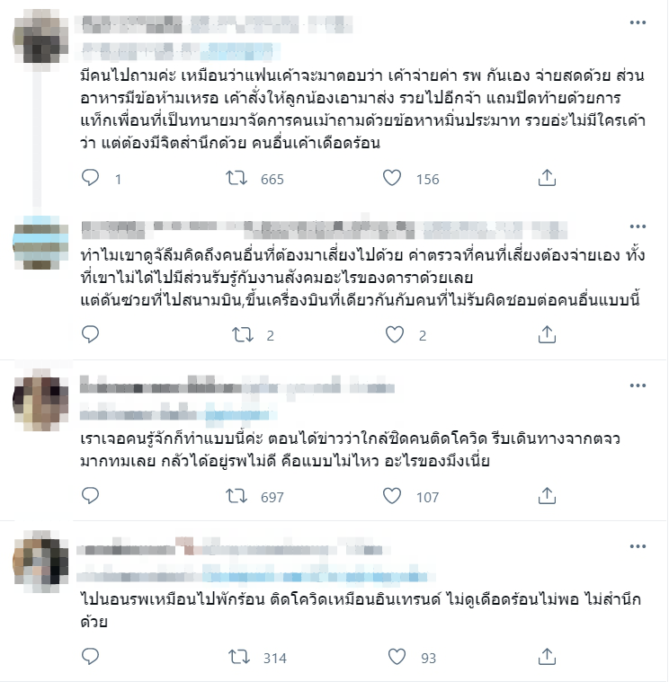Retweet the post with 2 retweets
The image size is (669, 682).
point(243,335)
